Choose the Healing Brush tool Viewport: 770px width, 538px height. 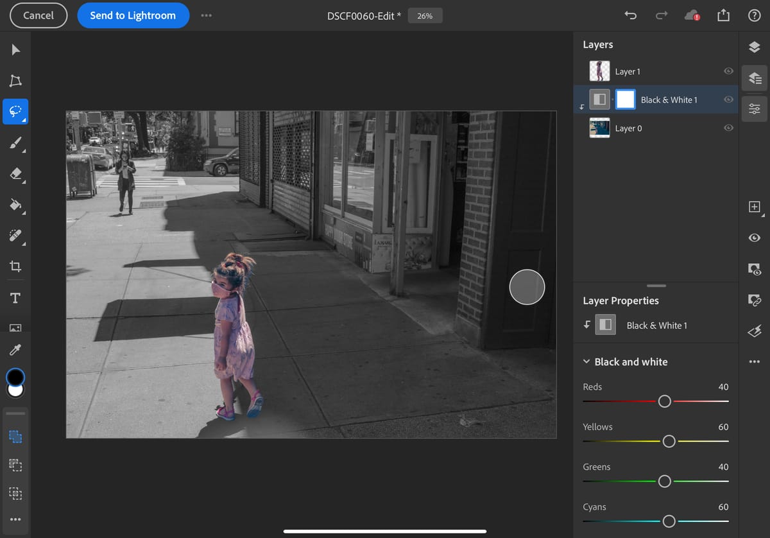[x=15, y=236]
